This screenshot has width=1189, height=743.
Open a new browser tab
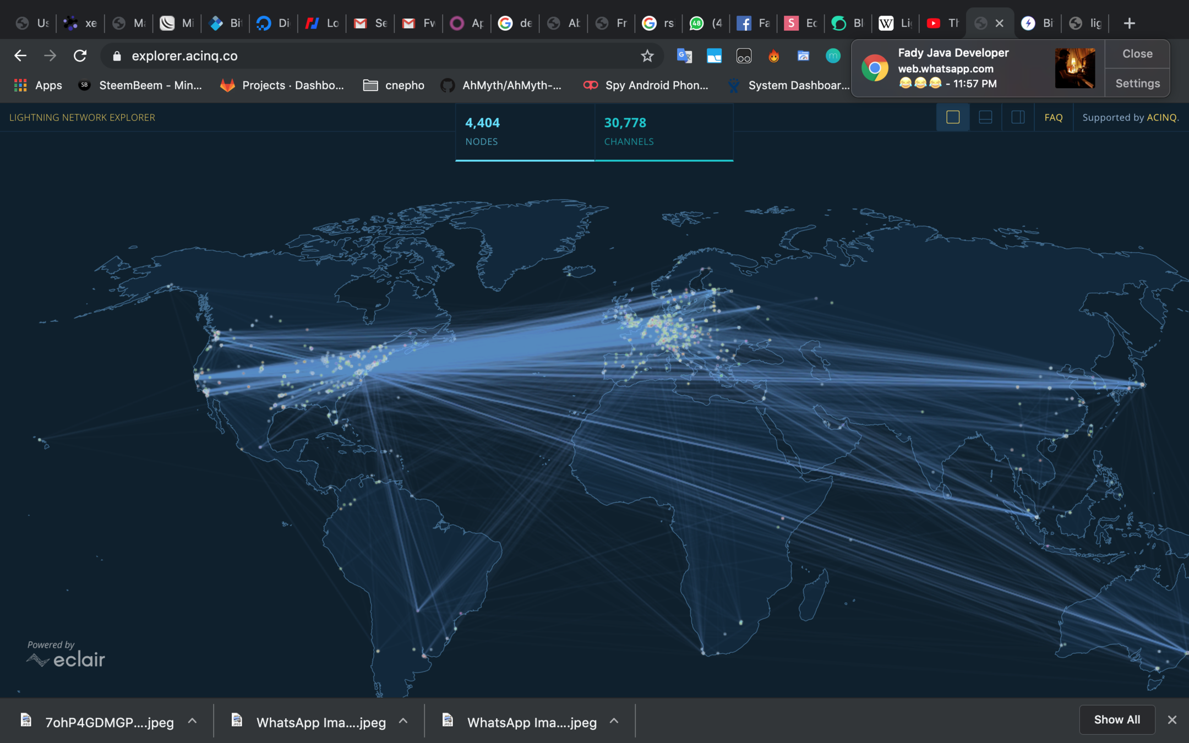(x=1129, y=23)
